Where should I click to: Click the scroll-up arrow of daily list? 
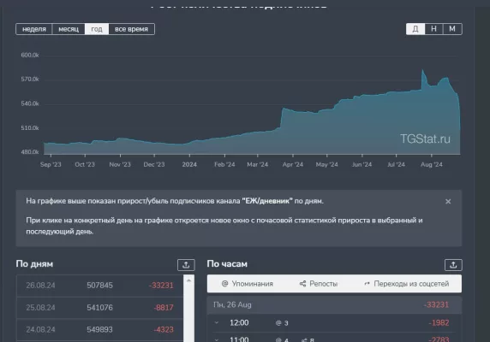coord(188,280)
